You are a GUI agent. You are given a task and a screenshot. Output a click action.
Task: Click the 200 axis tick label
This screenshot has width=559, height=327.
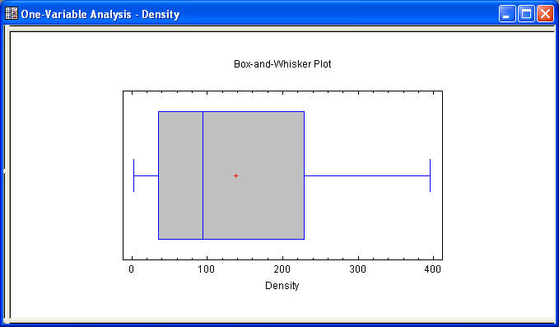click(282, 269)
